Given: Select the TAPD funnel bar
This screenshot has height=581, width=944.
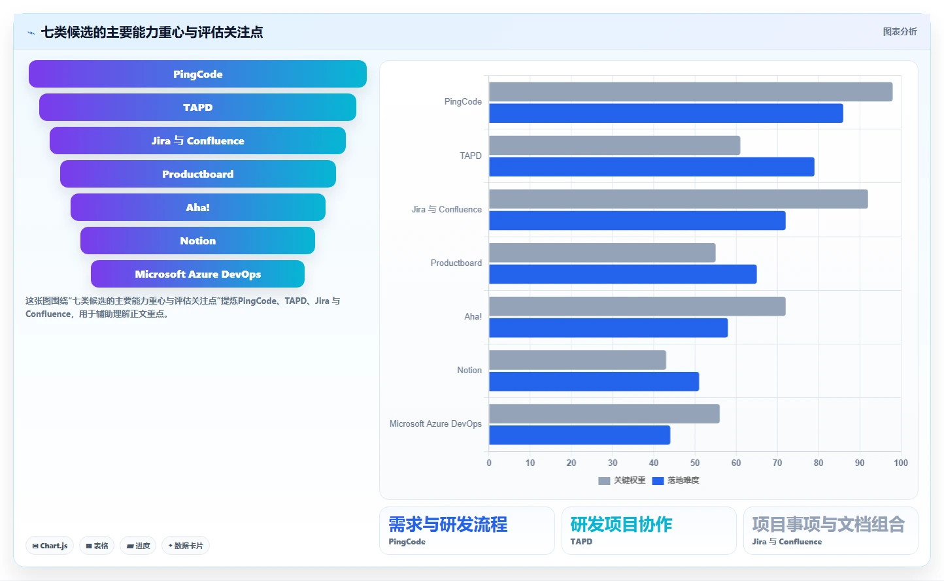Looking at the screenshot, I should 197,107.
